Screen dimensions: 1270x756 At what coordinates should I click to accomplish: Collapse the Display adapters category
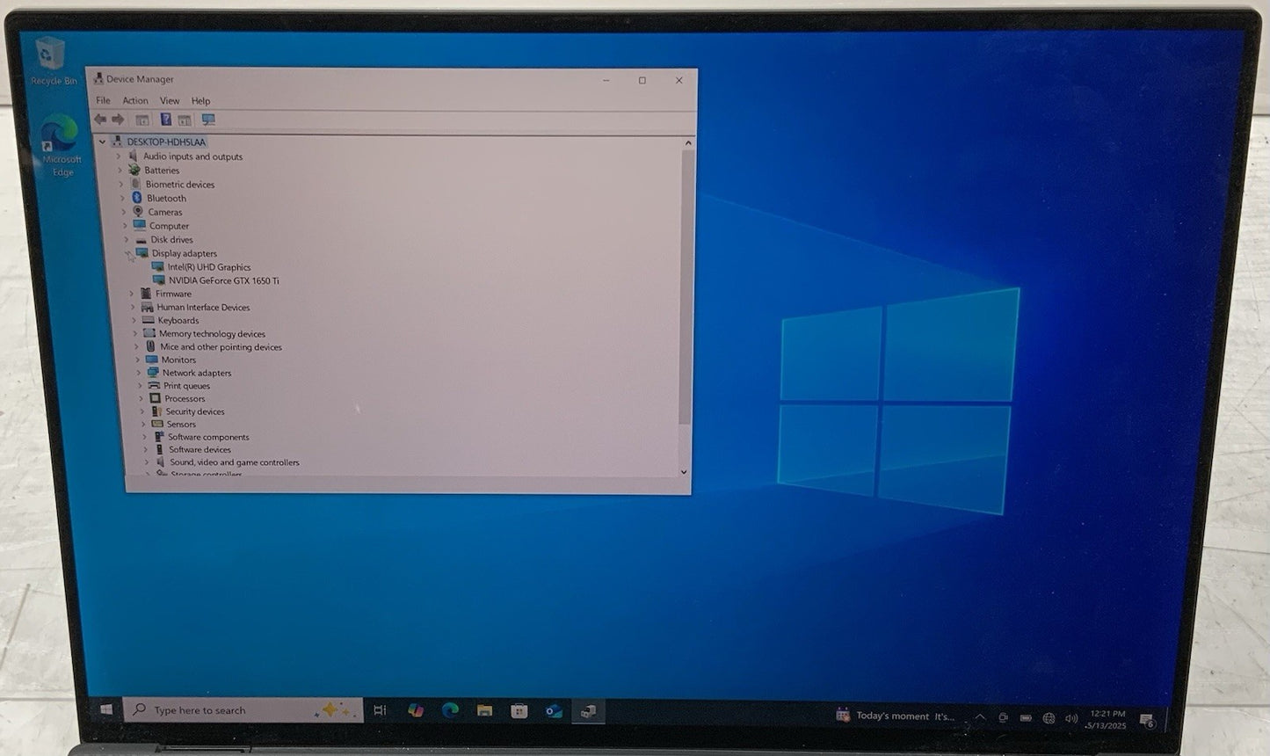[129, 253]
